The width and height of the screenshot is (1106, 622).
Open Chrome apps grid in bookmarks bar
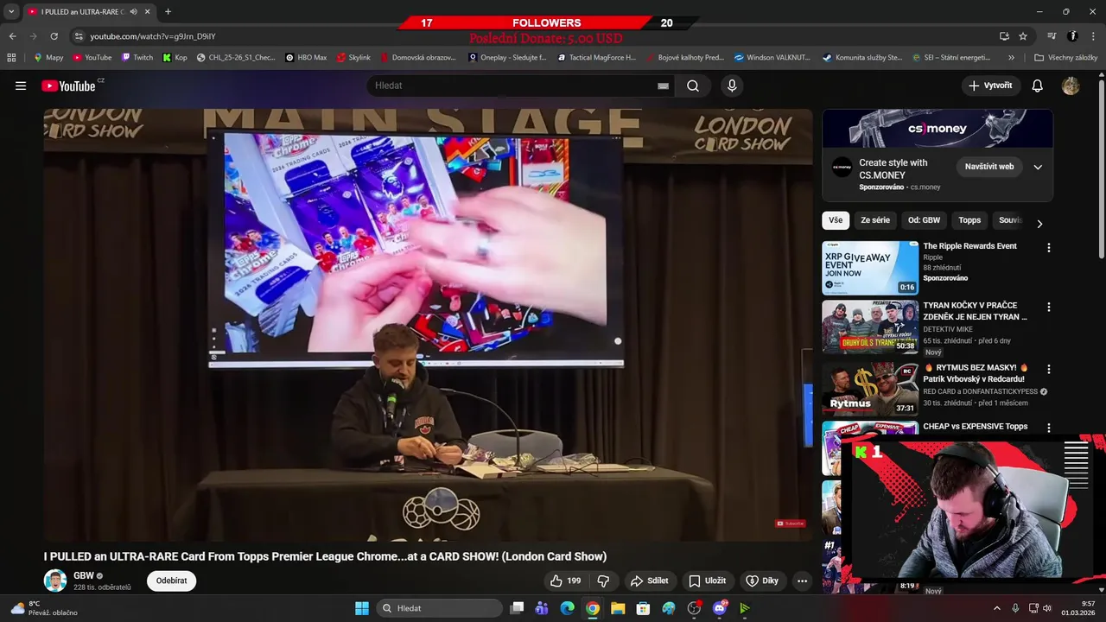(11, 58)
